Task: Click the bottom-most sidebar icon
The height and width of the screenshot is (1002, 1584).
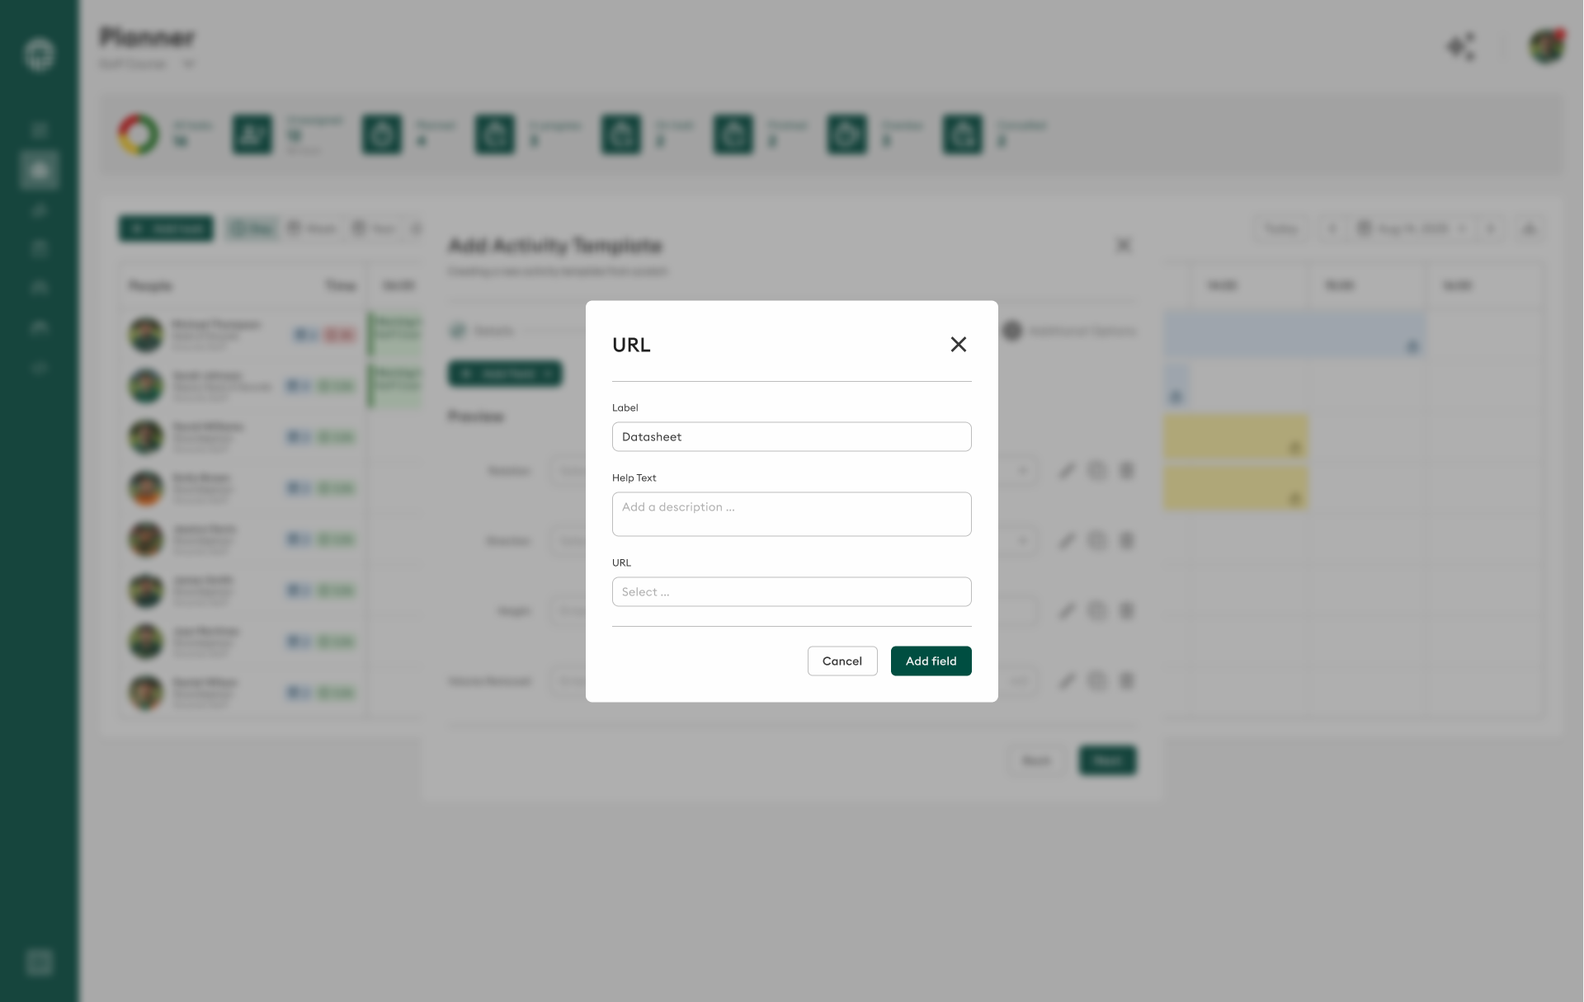Action: coord(39,962)
